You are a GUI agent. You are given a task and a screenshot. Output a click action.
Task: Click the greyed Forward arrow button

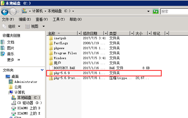13,11
